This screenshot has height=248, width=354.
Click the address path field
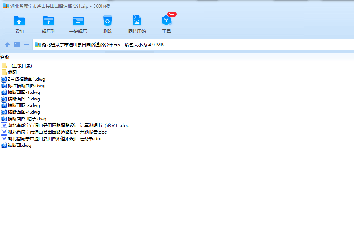click(x=193, y=45)
